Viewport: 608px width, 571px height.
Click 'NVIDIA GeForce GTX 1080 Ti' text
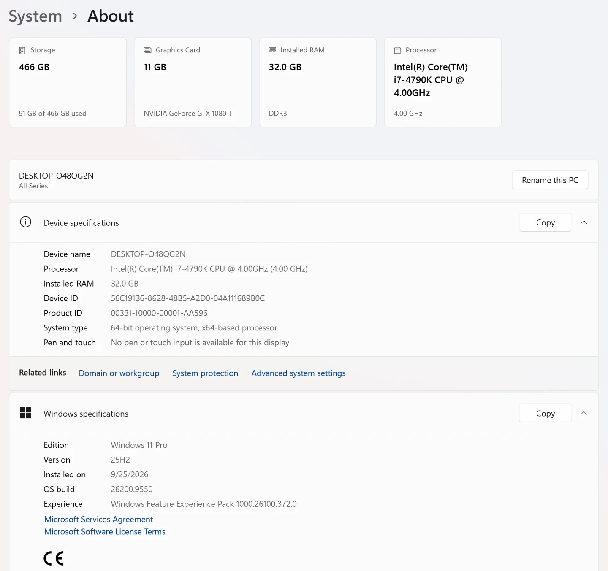pos(189,113)
